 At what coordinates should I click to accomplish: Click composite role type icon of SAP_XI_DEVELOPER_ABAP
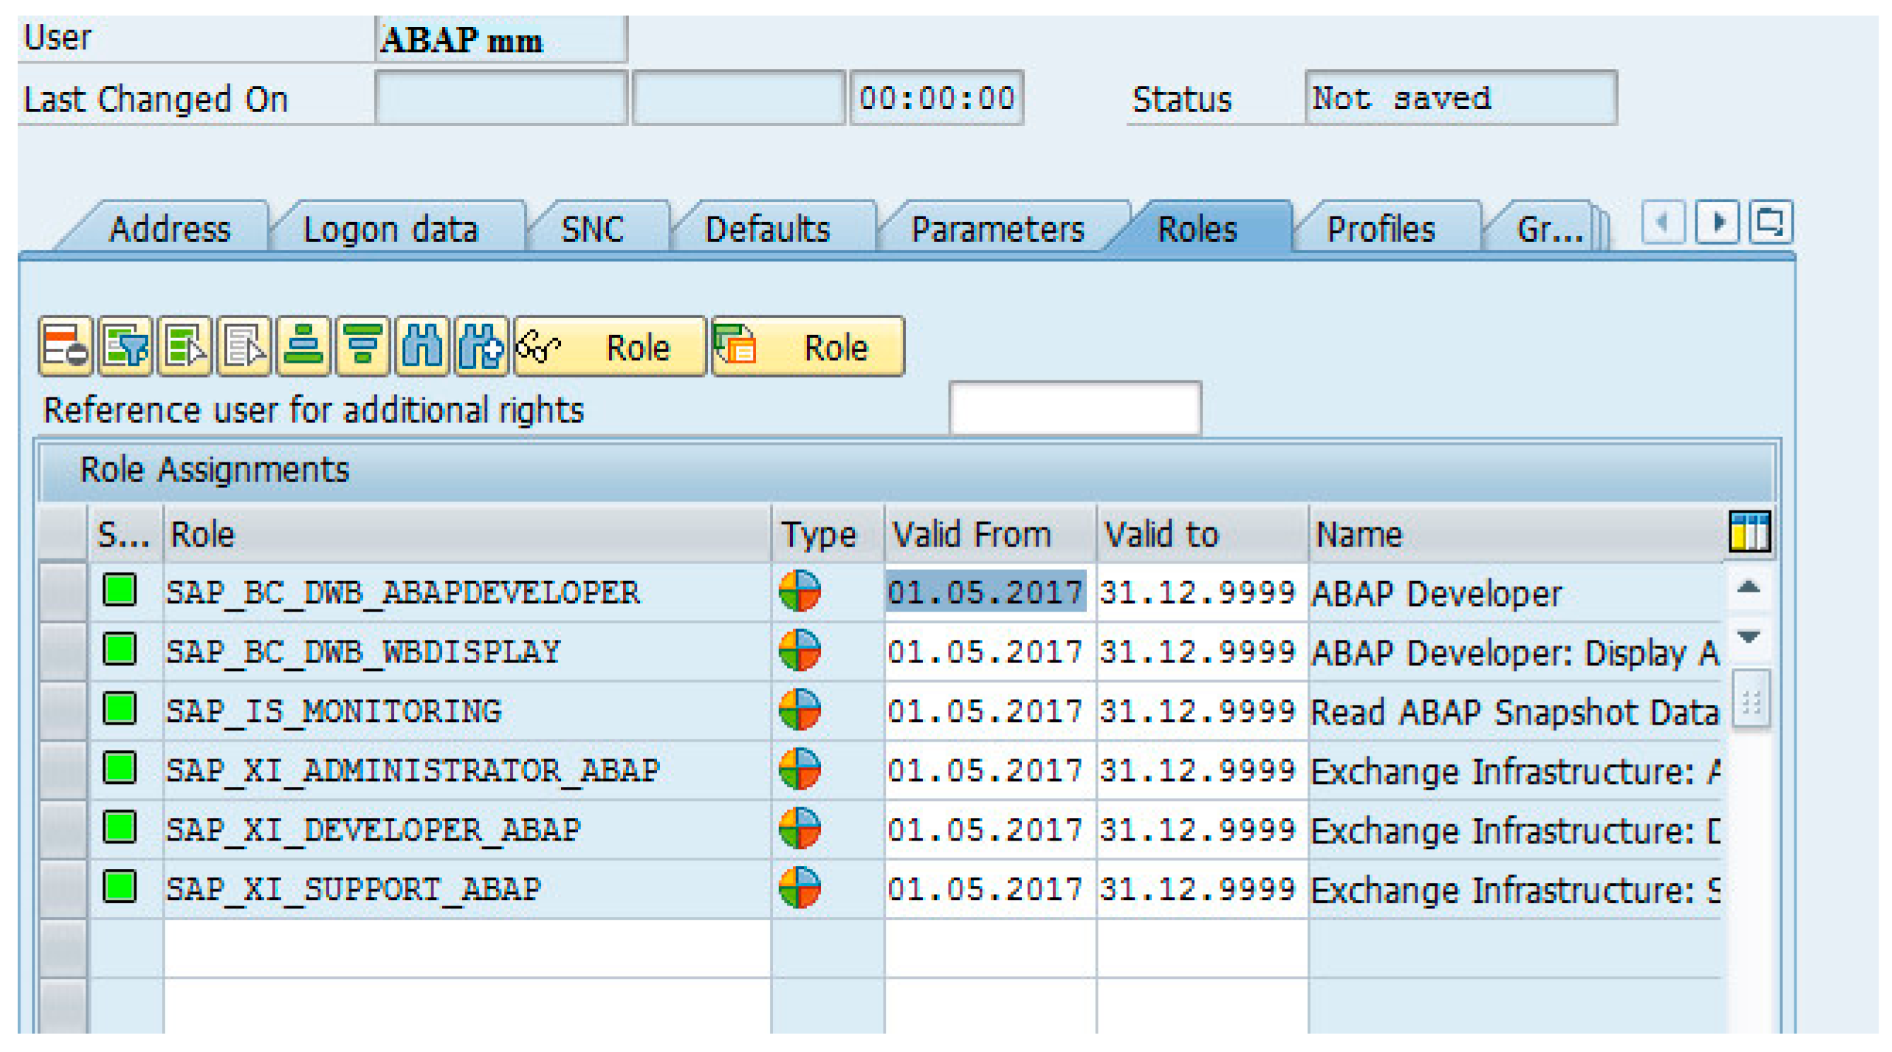pos(799,828)
